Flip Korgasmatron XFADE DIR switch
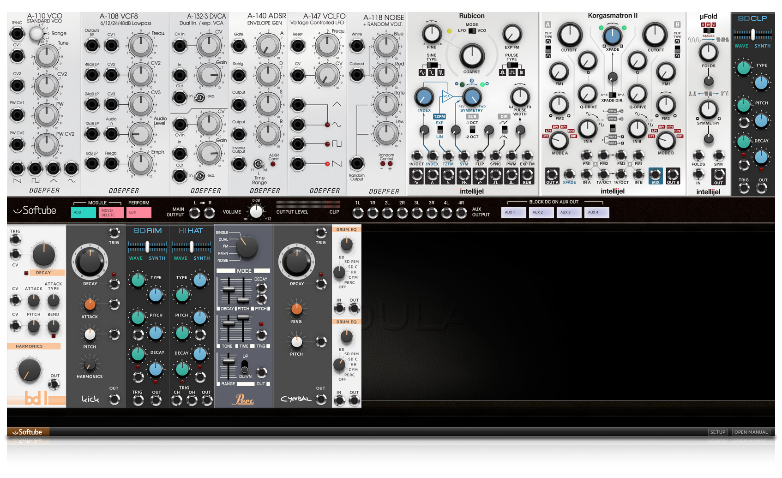Viewport: 782px width, 478px height. [x=613, y=95]
